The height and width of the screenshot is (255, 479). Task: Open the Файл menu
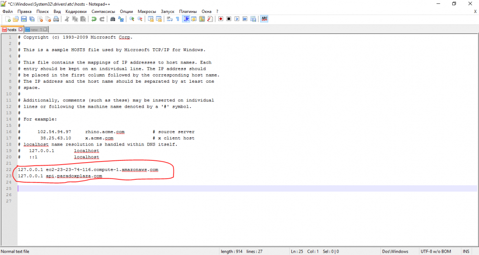click(x=8, y=11)
